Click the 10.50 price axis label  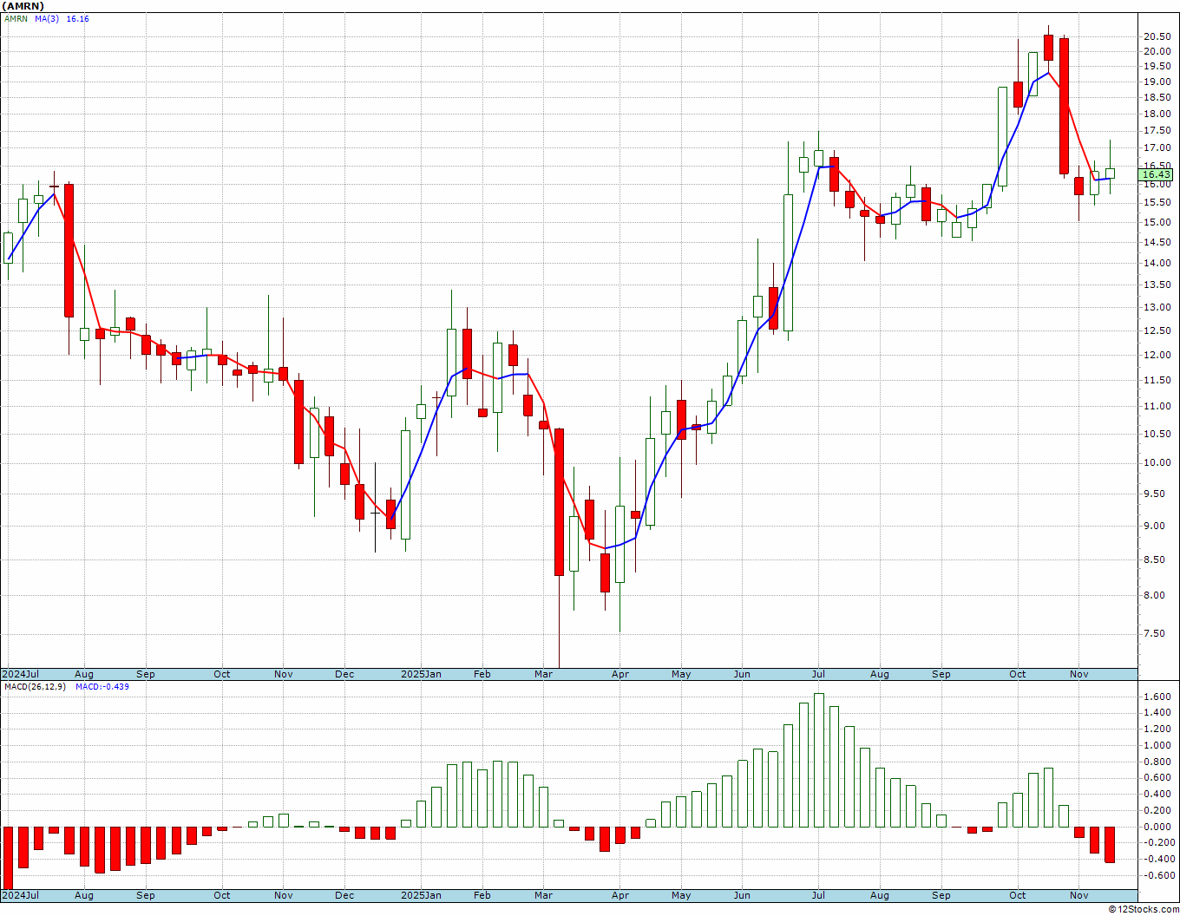1156,435
